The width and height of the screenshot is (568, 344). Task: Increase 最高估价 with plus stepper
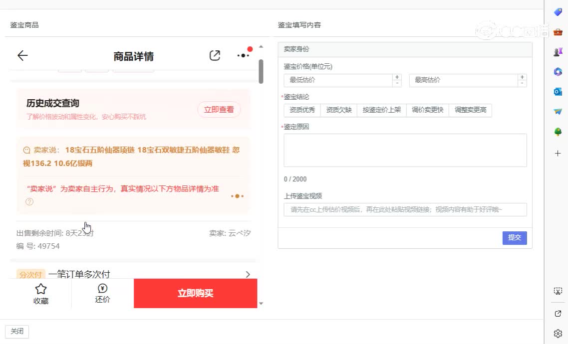click(x=522, y=77)
